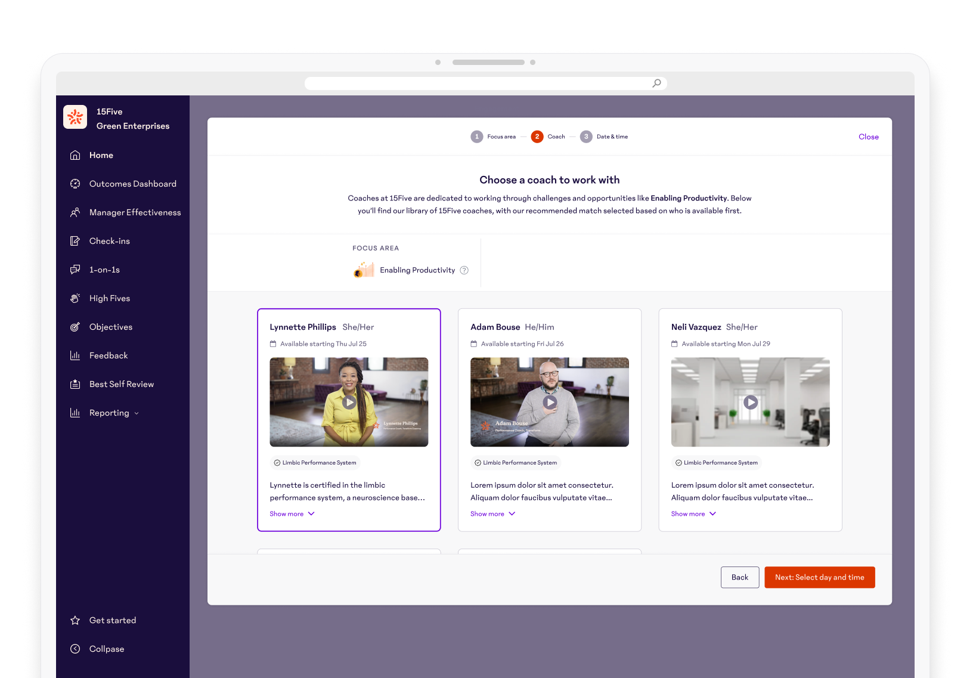Open Objectives in sidebar
The image size is (979, 678).
pyautogui.click(x=111, y=327)
